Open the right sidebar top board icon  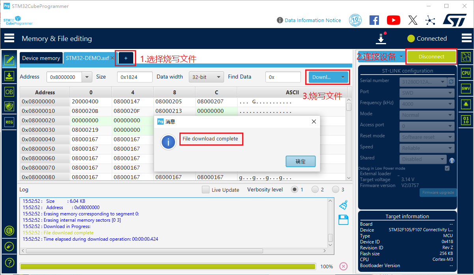point(466,57)
